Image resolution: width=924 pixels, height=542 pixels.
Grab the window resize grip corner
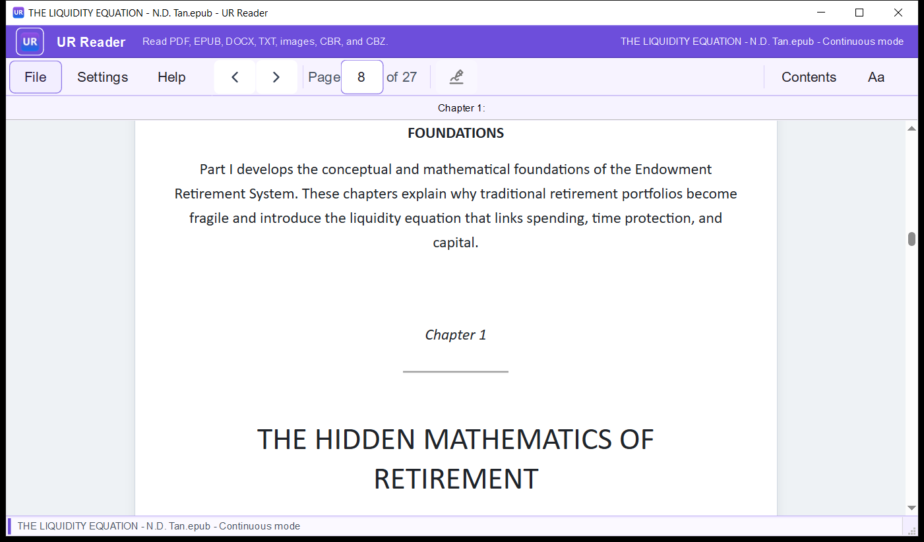coord(913,530)
